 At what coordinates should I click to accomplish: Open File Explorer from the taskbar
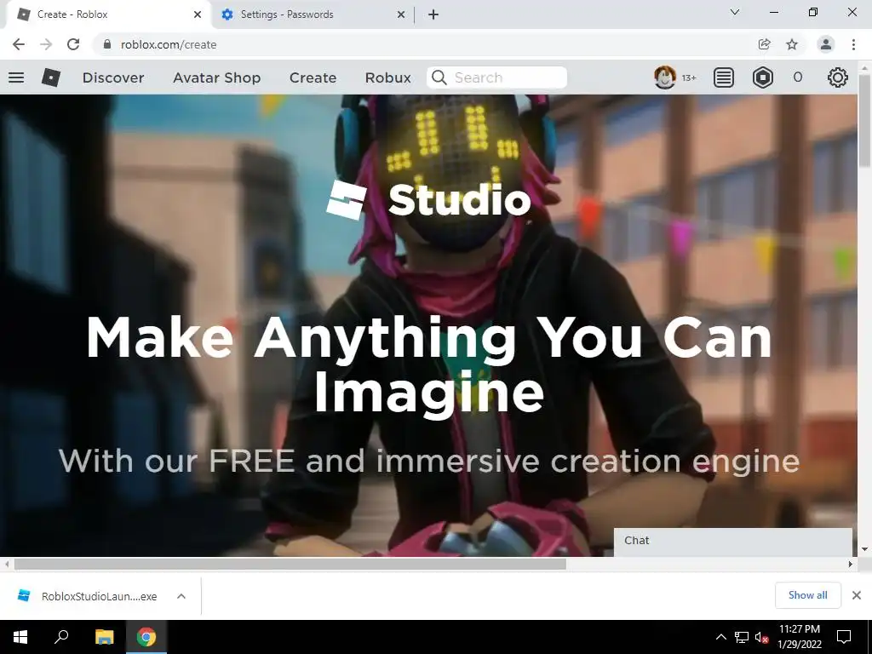tap(104, 637)
